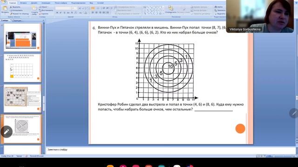Image resolution: width=298 pixels, height=167 pixels.
Task: Align paragraph text to the right
Action: click(x=100, y=13)
